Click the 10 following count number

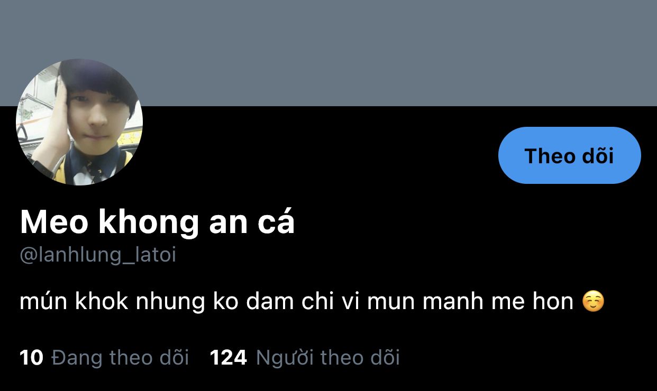click(31, 358)
